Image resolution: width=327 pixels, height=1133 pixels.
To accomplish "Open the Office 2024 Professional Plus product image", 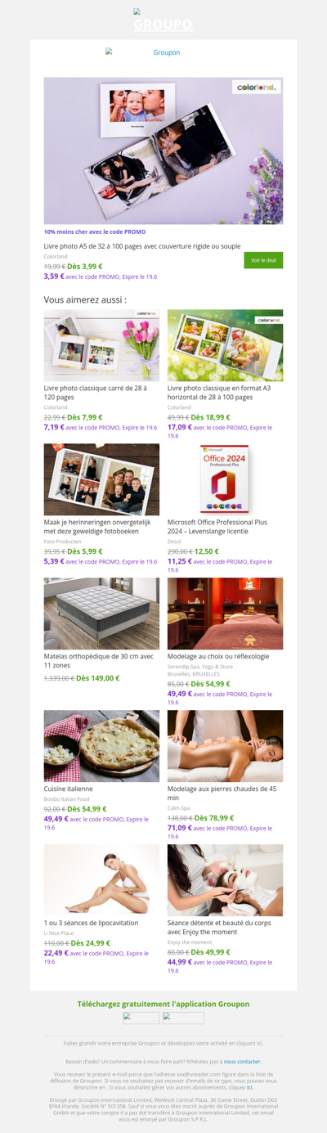I will pos(226,479).
